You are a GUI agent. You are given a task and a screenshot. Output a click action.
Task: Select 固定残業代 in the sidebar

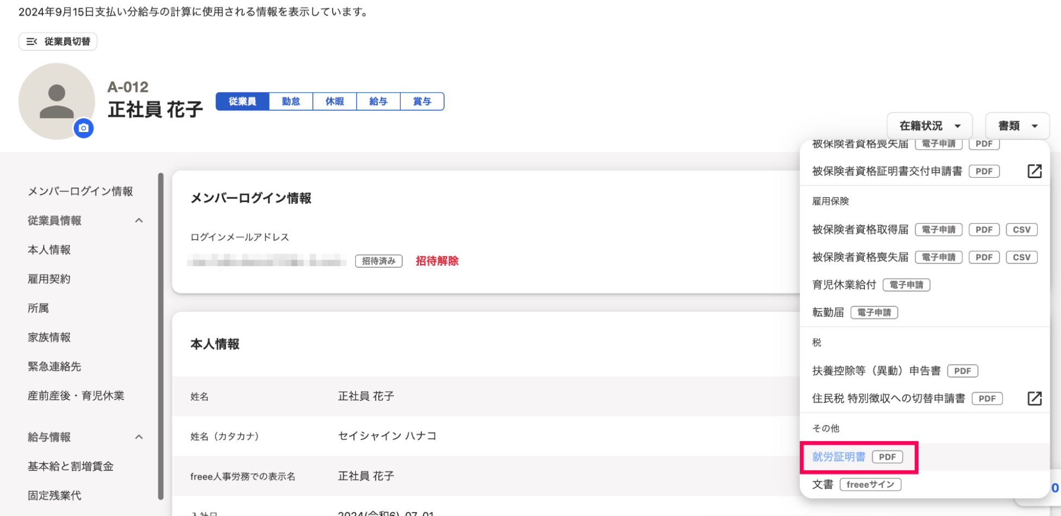tap(54, 496)
